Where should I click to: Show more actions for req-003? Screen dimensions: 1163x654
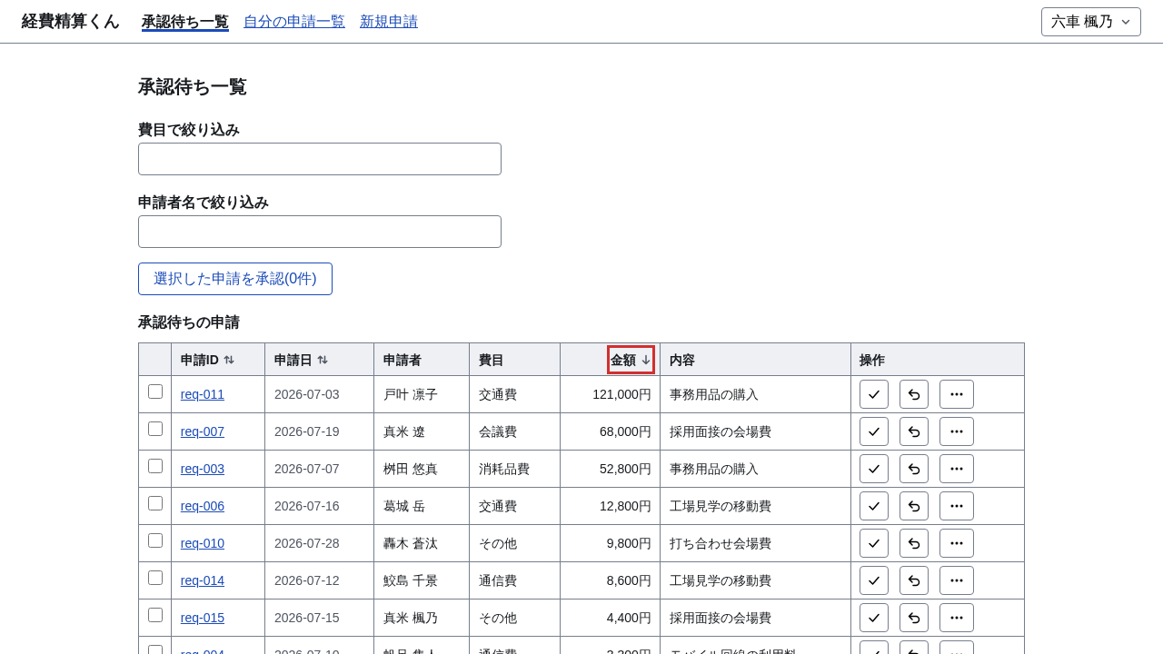coord(957,469)
